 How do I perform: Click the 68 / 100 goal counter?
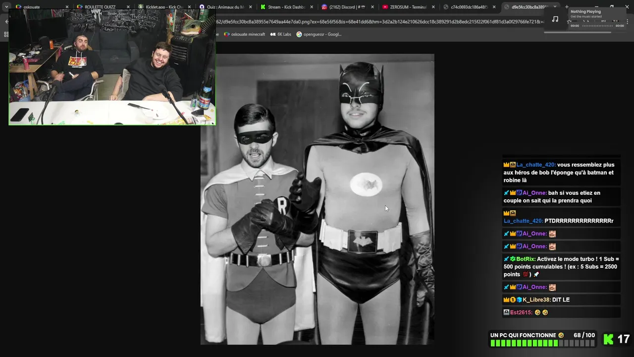pyautogui.click(x=584, y=335)
